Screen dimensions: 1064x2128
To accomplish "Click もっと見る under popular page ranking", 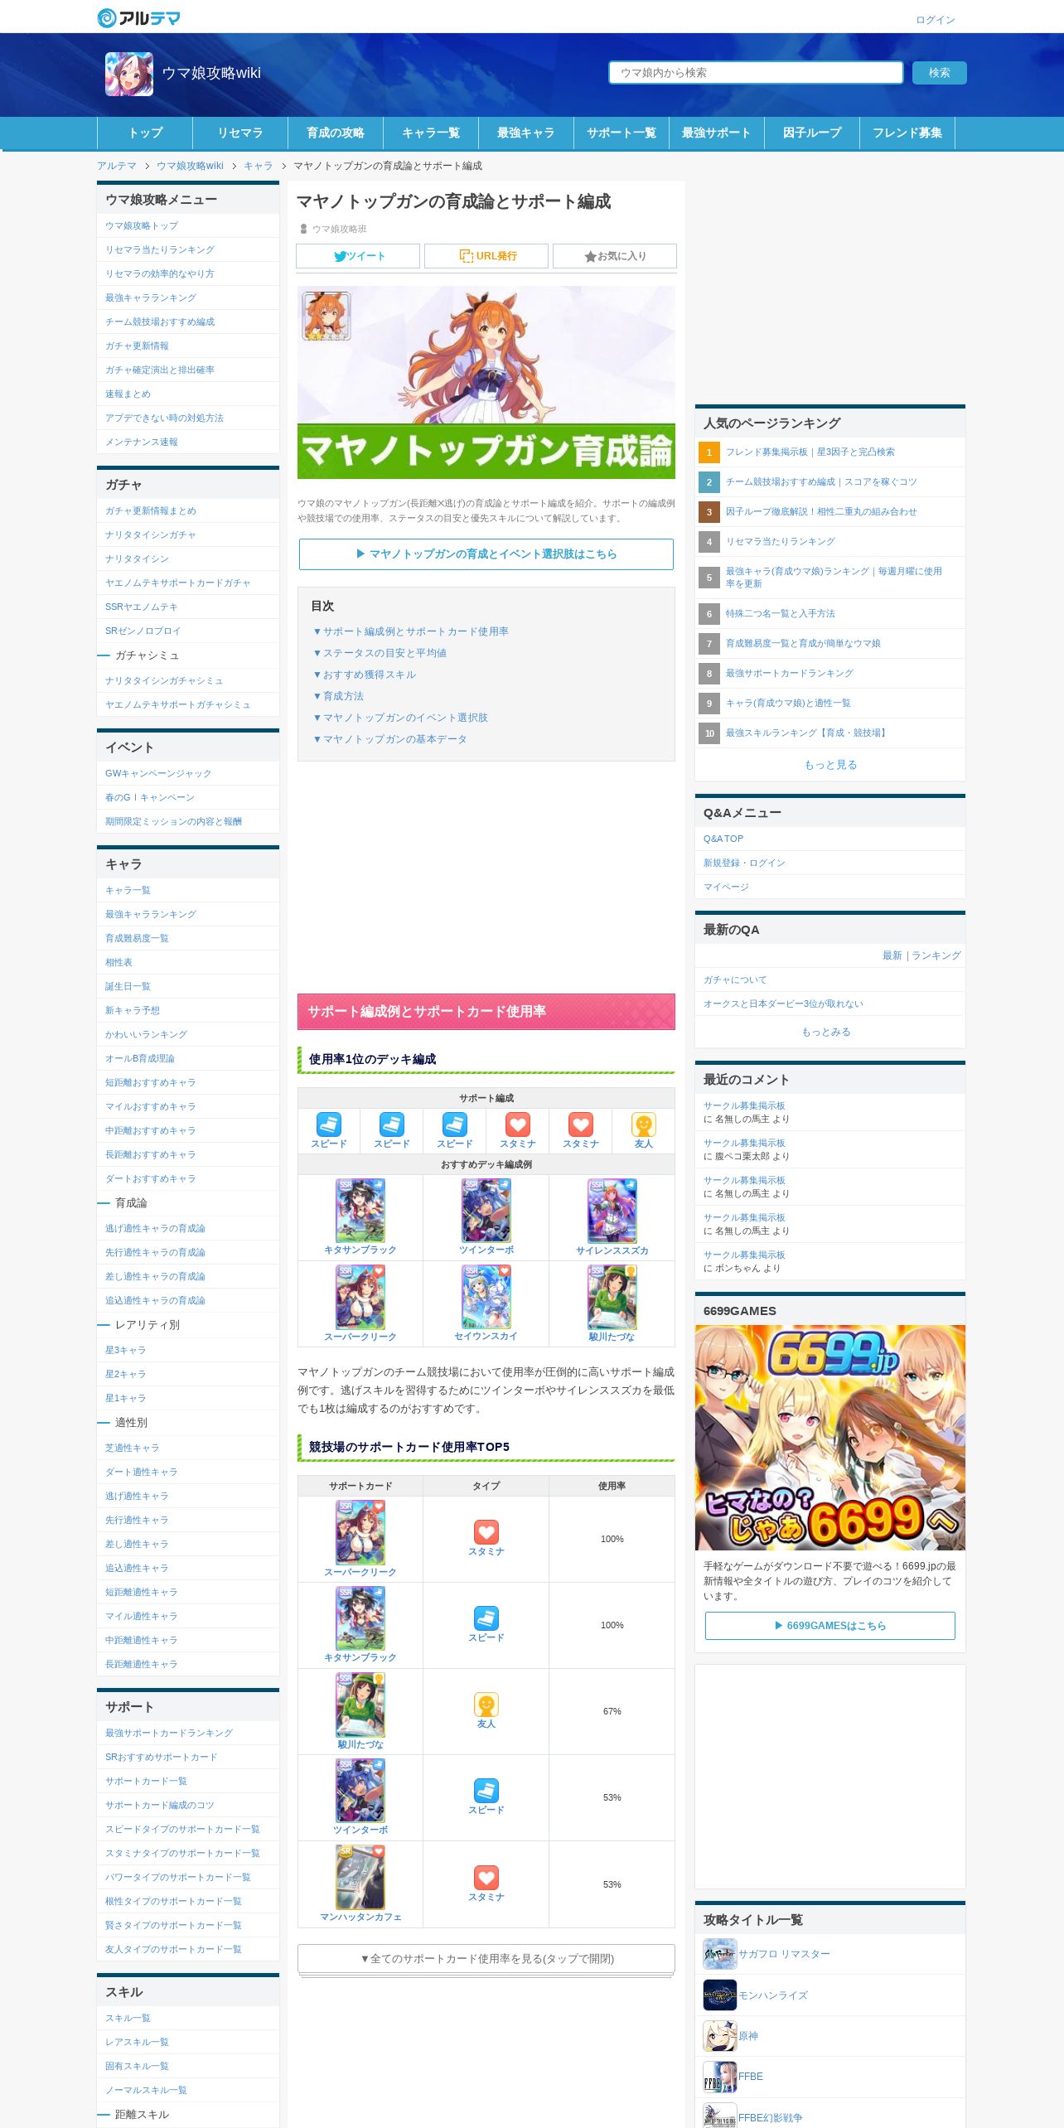I will point(830,765).
